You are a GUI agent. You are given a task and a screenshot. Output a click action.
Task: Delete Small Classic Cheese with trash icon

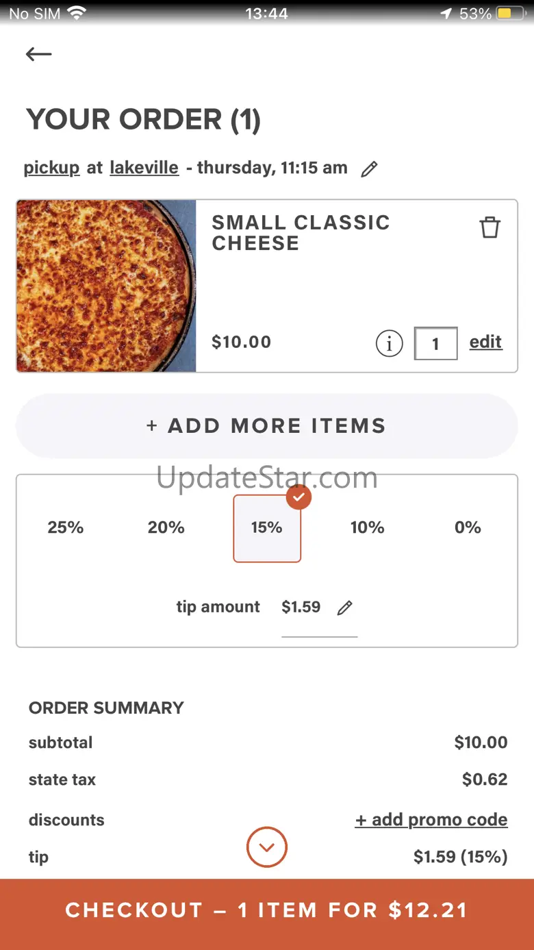[x=489, y=227]
